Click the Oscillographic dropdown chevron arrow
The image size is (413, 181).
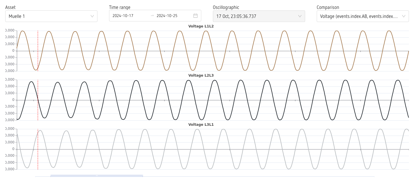[x=300, y=16]
